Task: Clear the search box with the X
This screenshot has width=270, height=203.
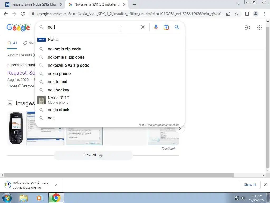Action: tap(143, 27)
